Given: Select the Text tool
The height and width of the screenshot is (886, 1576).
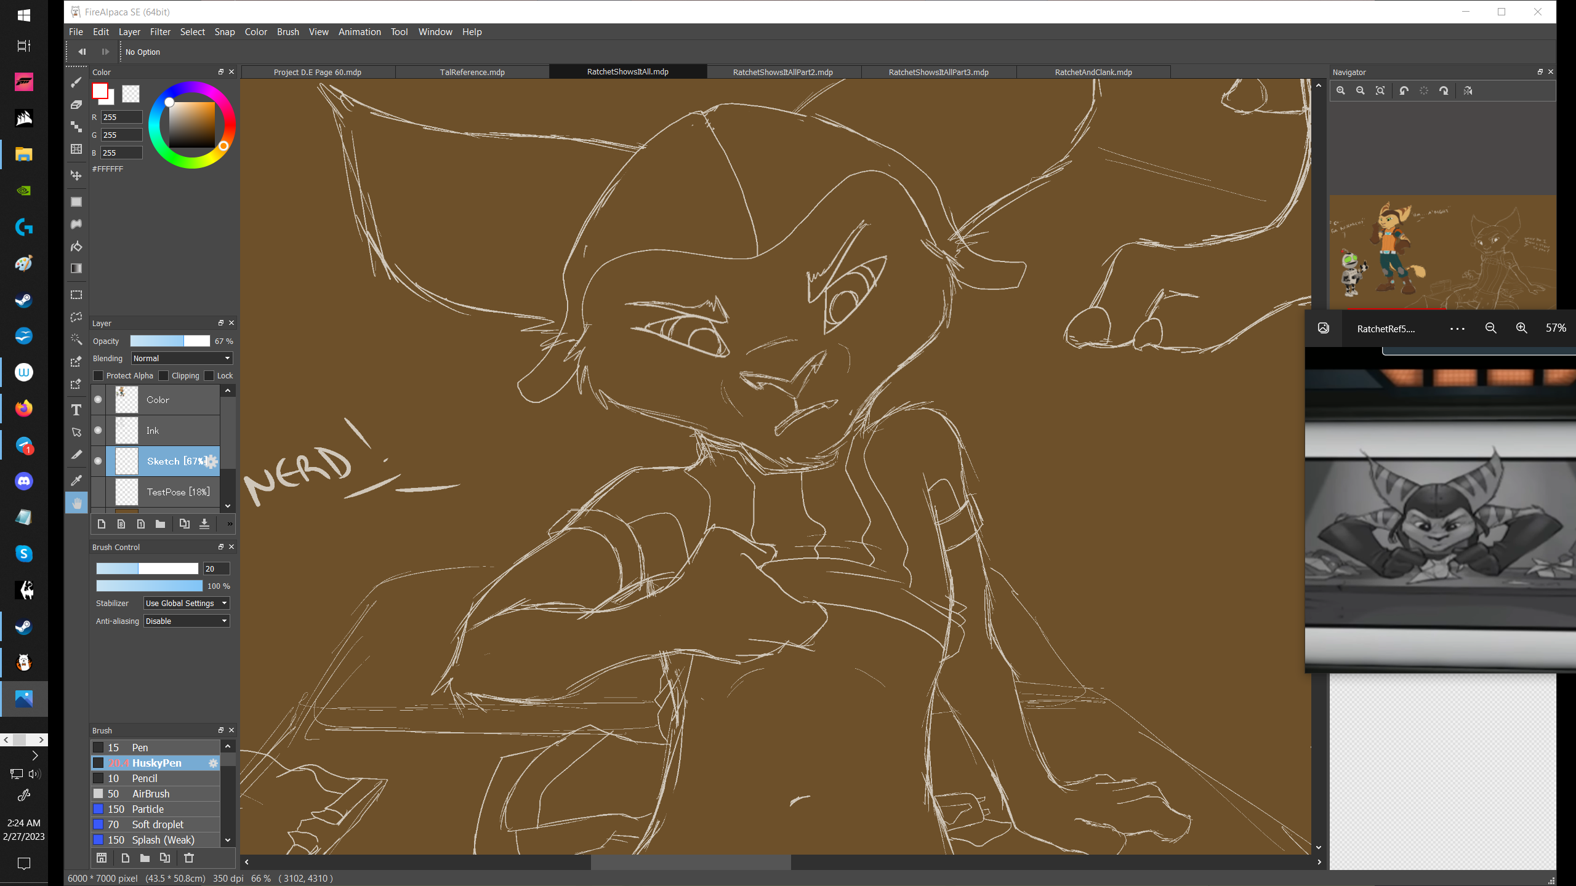Looking at the screenshot, I should point(76,410).
